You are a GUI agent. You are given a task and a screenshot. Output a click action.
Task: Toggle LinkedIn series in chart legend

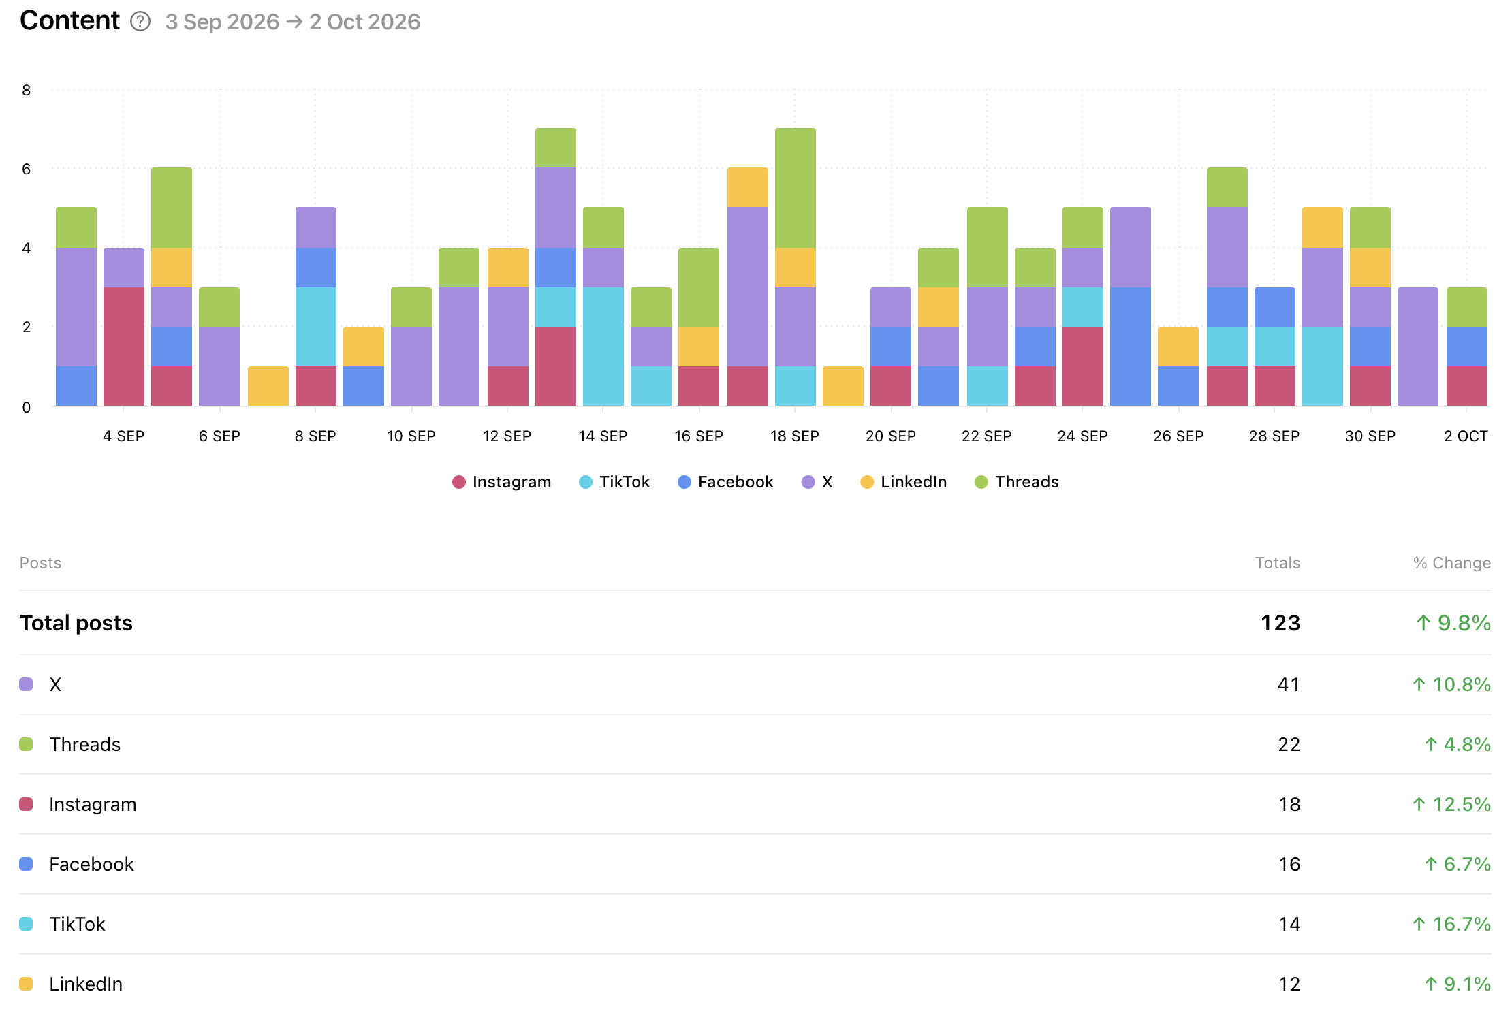903,482
